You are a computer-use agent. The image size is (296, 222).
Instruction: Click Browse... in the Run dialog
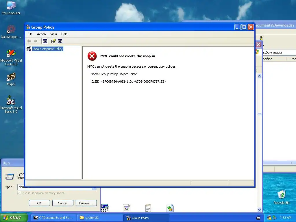86,203
